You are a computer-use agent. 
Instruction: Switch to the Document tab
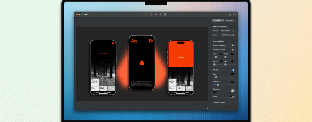[x=230, y=20]
